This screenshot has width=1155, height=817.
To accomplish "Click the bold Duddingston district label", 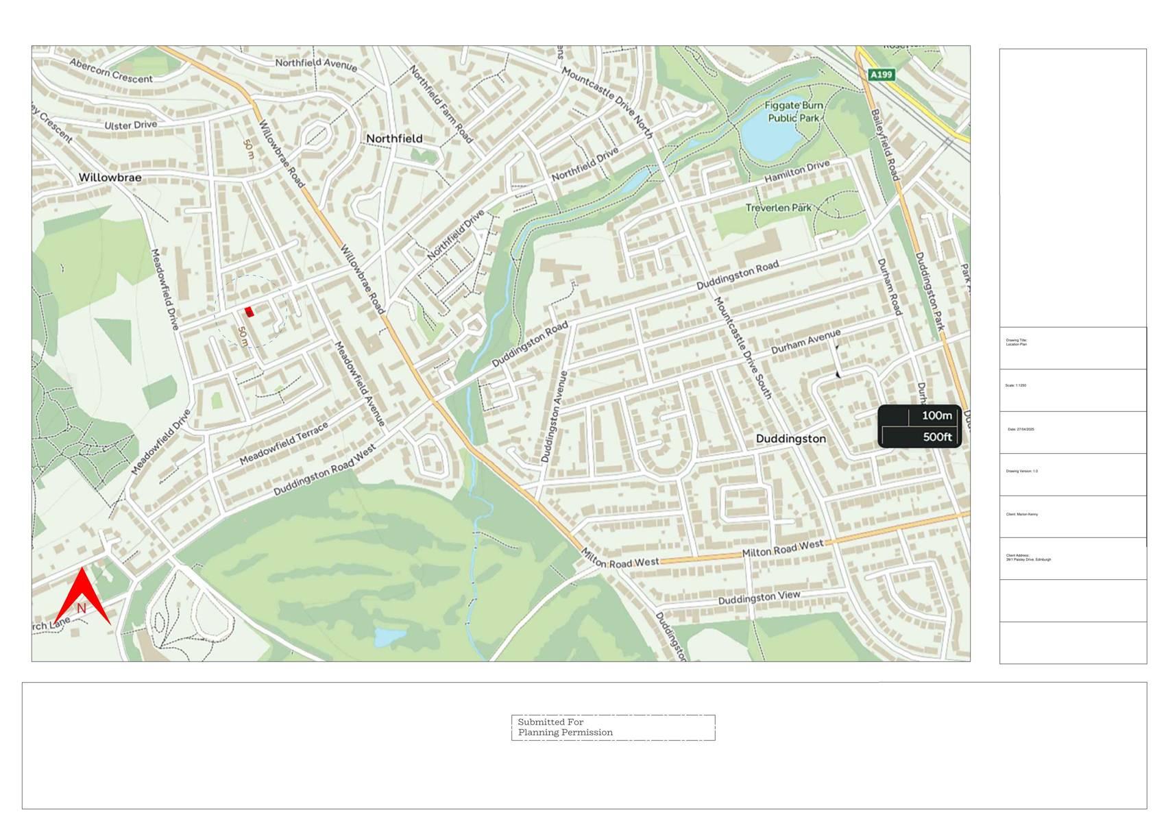I will pos(791,439).
